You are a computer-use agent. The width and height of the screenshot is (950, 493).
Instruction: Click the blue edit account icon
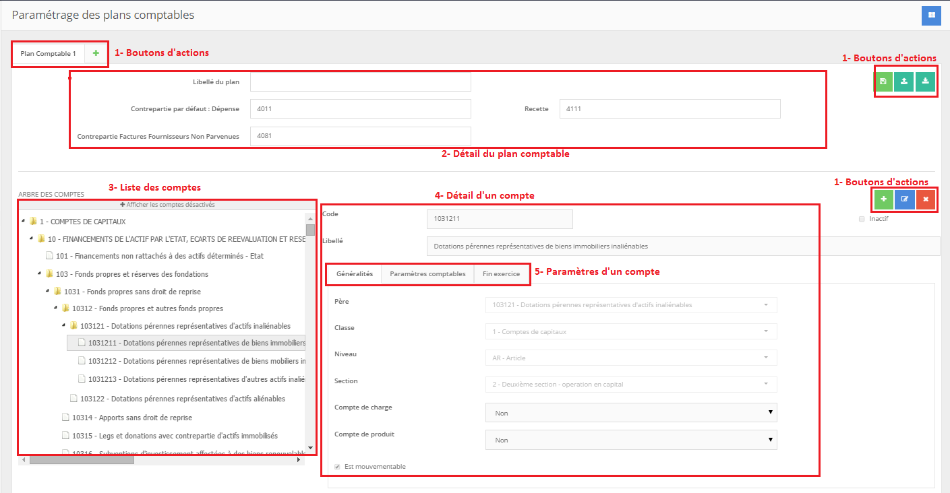tap(905, 199)
